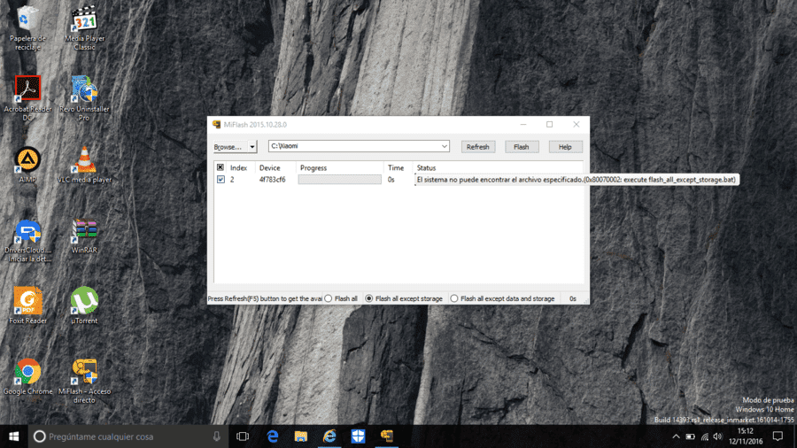The width and height of the screenshot is (797, 448).
Task: Launch WinRAR desktop shortcut
Action: pos(84,236)
